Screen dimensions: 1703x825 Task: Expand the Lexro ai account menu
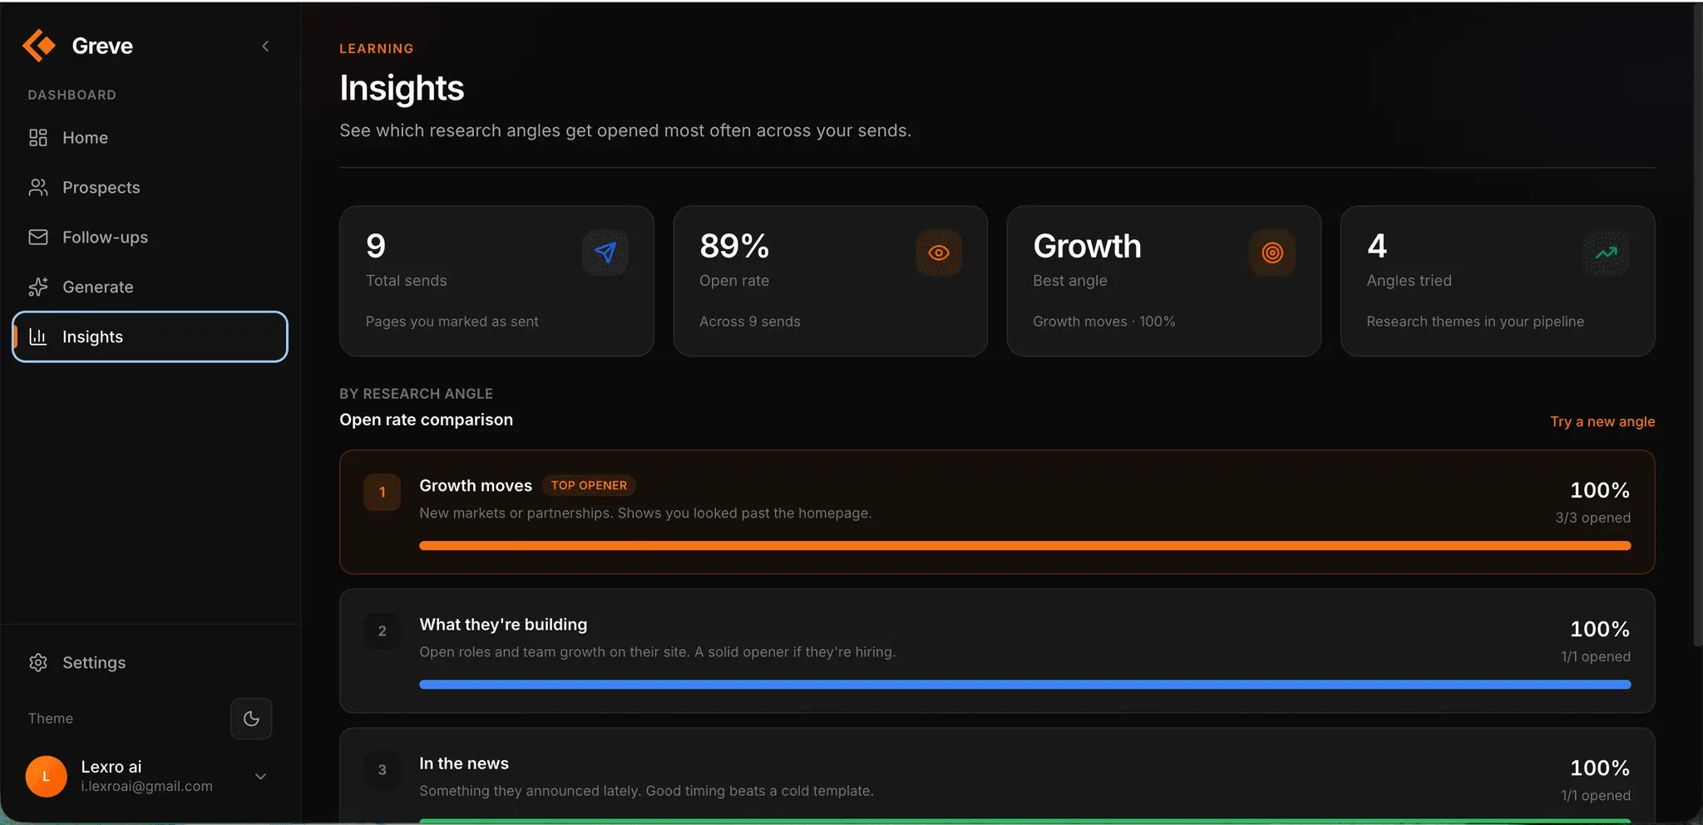coord(260,777)
